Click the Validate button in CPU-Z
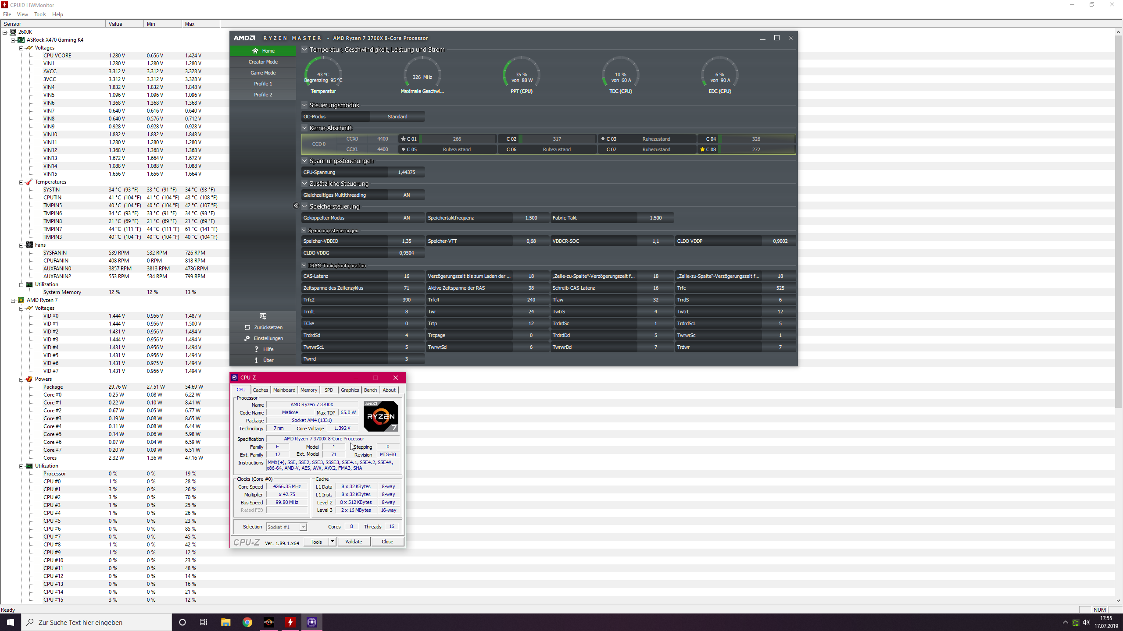This screenshot has width=1123, height=631. click(353, 542)
